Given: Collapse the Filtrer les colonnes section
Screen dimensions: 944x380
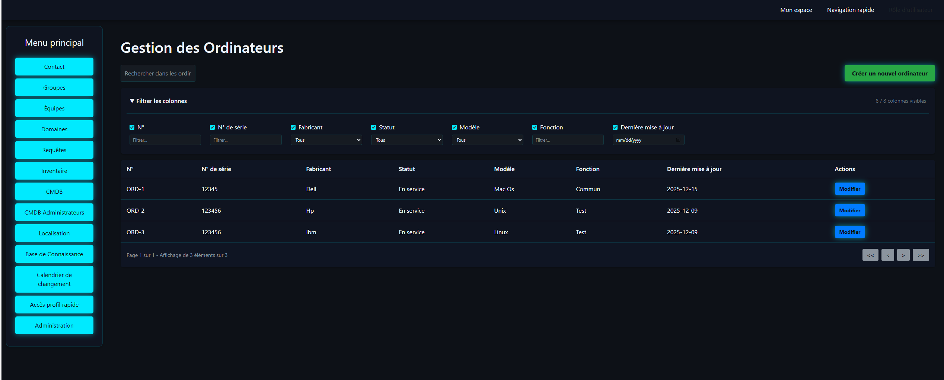Looking at the screenshot, I should pyautogui.click(x=158, y=101).
